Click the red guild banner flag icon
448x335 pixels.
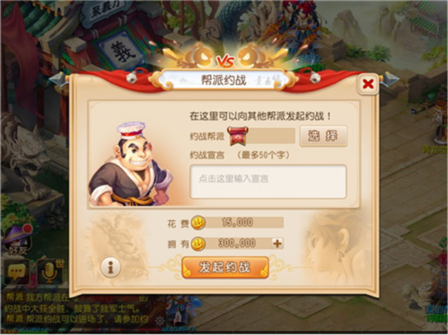pos(238,136)
